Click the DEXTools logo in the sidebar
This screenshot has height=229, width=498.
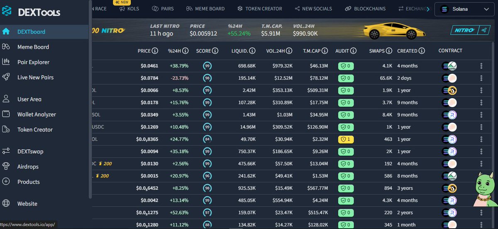pos(31,12)
